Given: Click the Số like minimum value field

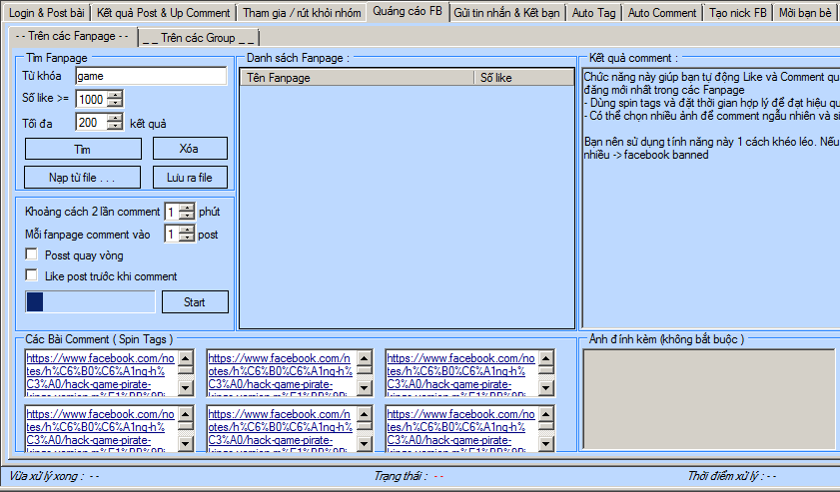Looking at the screenshot, I should point(92,99).
